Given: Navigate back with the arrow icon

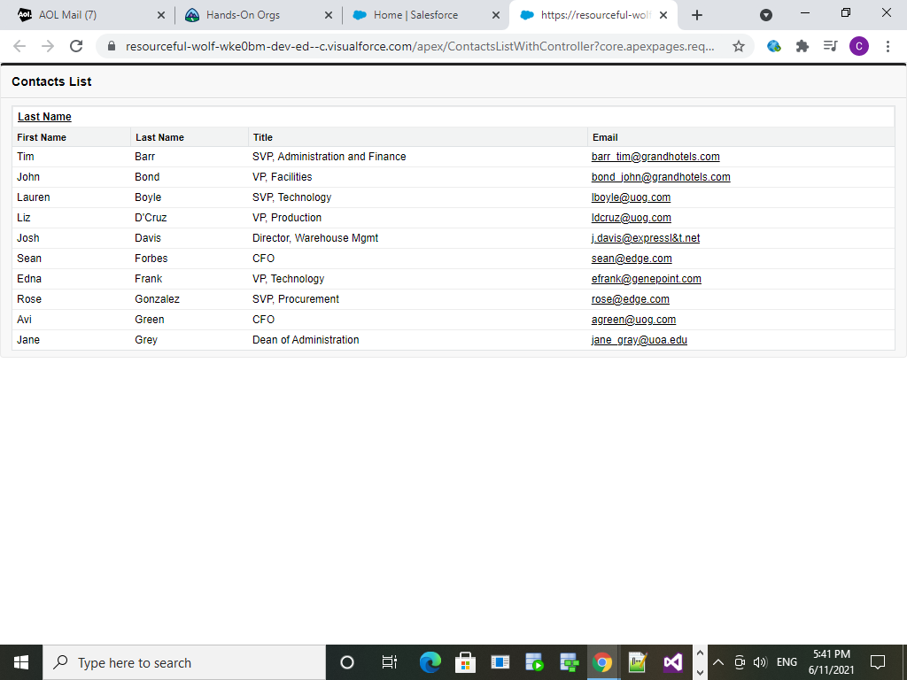Looking at the screenshot, I should [x=19, y=46].
